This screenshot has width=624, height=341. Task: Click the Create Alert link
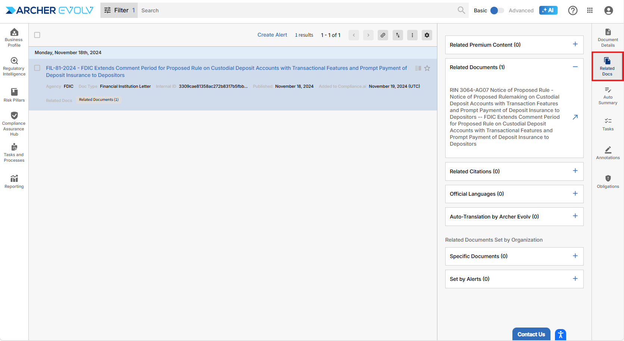[272, 35]
